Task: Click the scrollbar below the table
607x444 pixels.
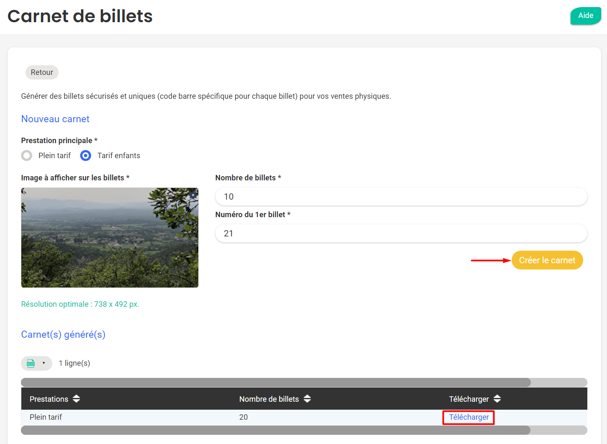Action: point(276,430)
